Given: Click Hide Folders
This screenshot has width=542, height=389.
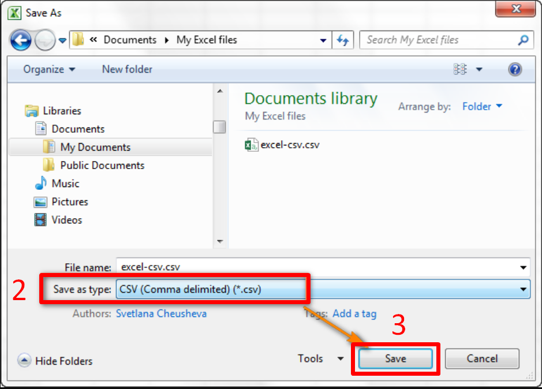Looking at the screenshot, I should (55, 361).
